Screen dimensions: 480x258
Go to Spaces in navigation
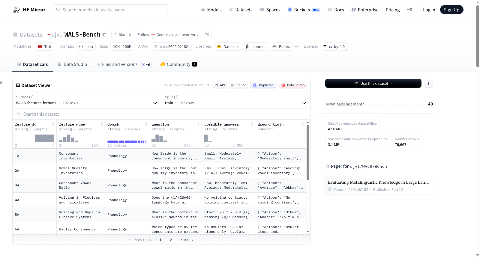tap(270, 10)
